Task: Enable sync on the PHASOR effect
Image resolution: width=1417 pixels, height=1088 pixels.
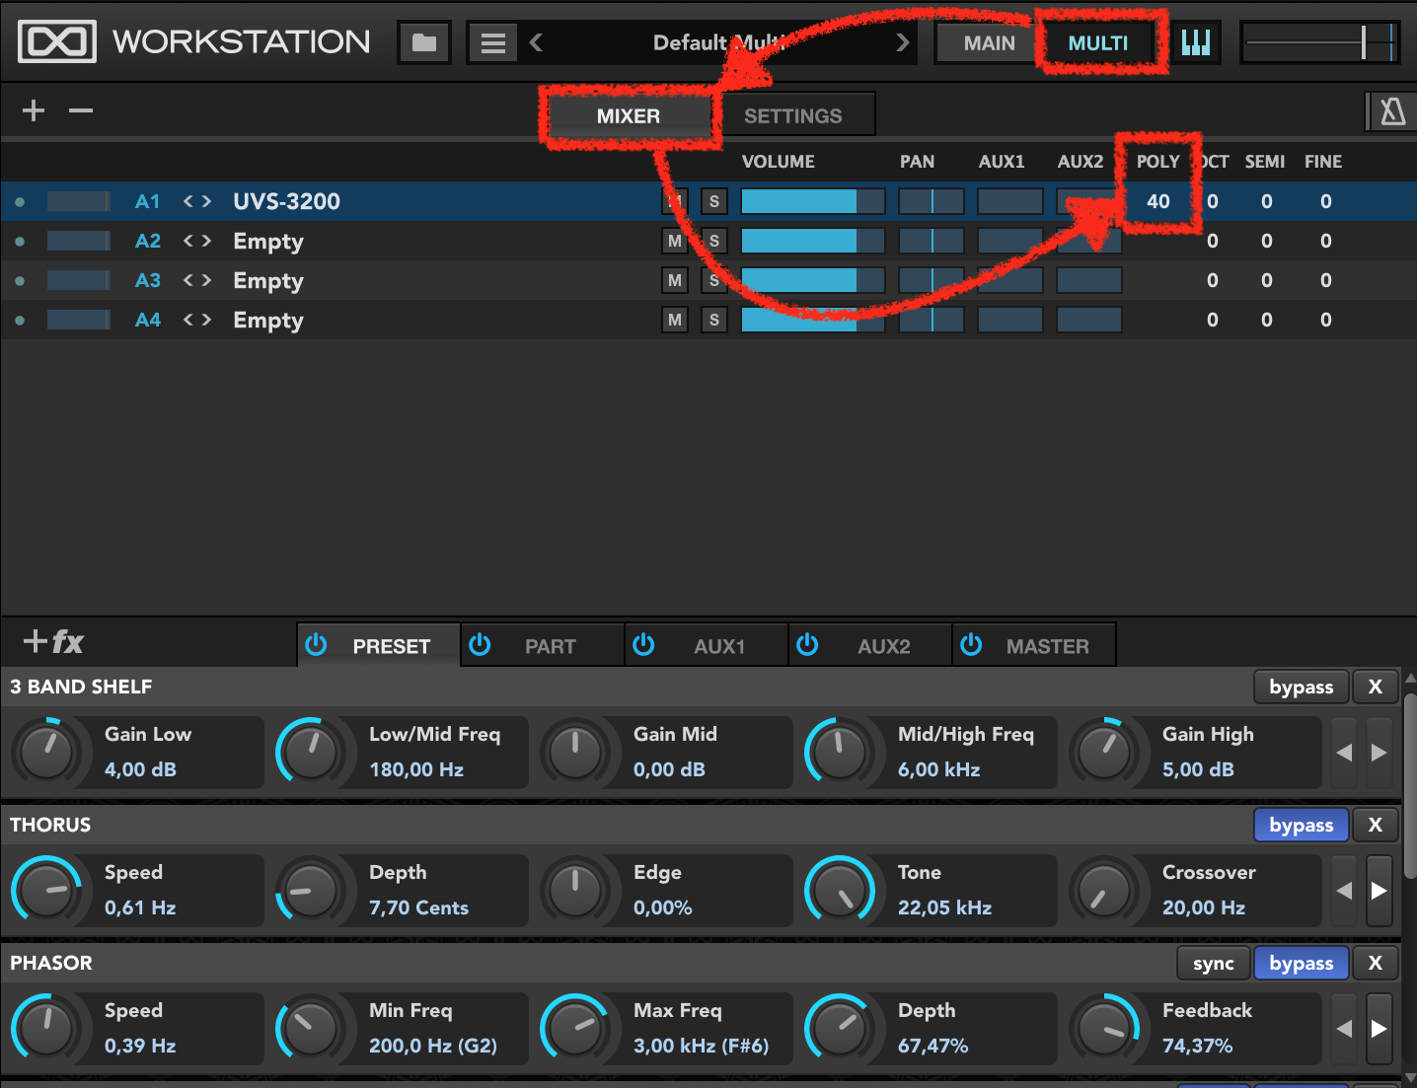Action: (x=1213, y=963)
